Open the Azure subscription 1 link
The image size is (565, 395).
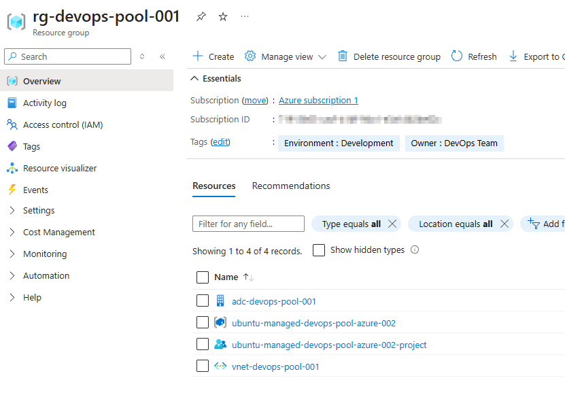[318, 100]
